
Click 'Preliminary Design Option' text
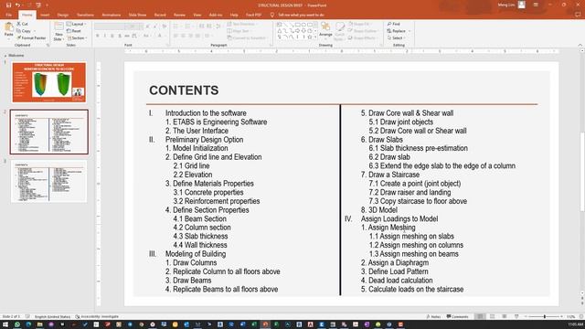204,140
